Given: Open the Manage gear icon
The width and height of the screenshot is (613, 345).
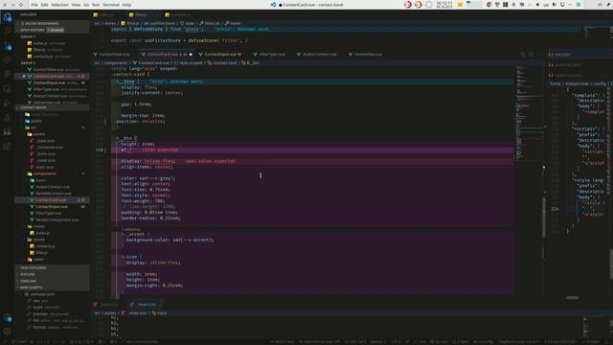Looking at the screenshot, I should (8, 332).
